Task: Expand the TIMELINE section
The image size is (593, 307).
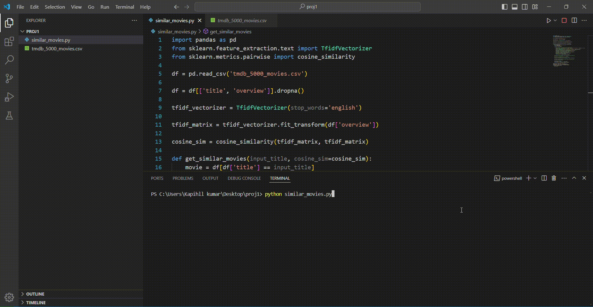Action: click(81, 303)
